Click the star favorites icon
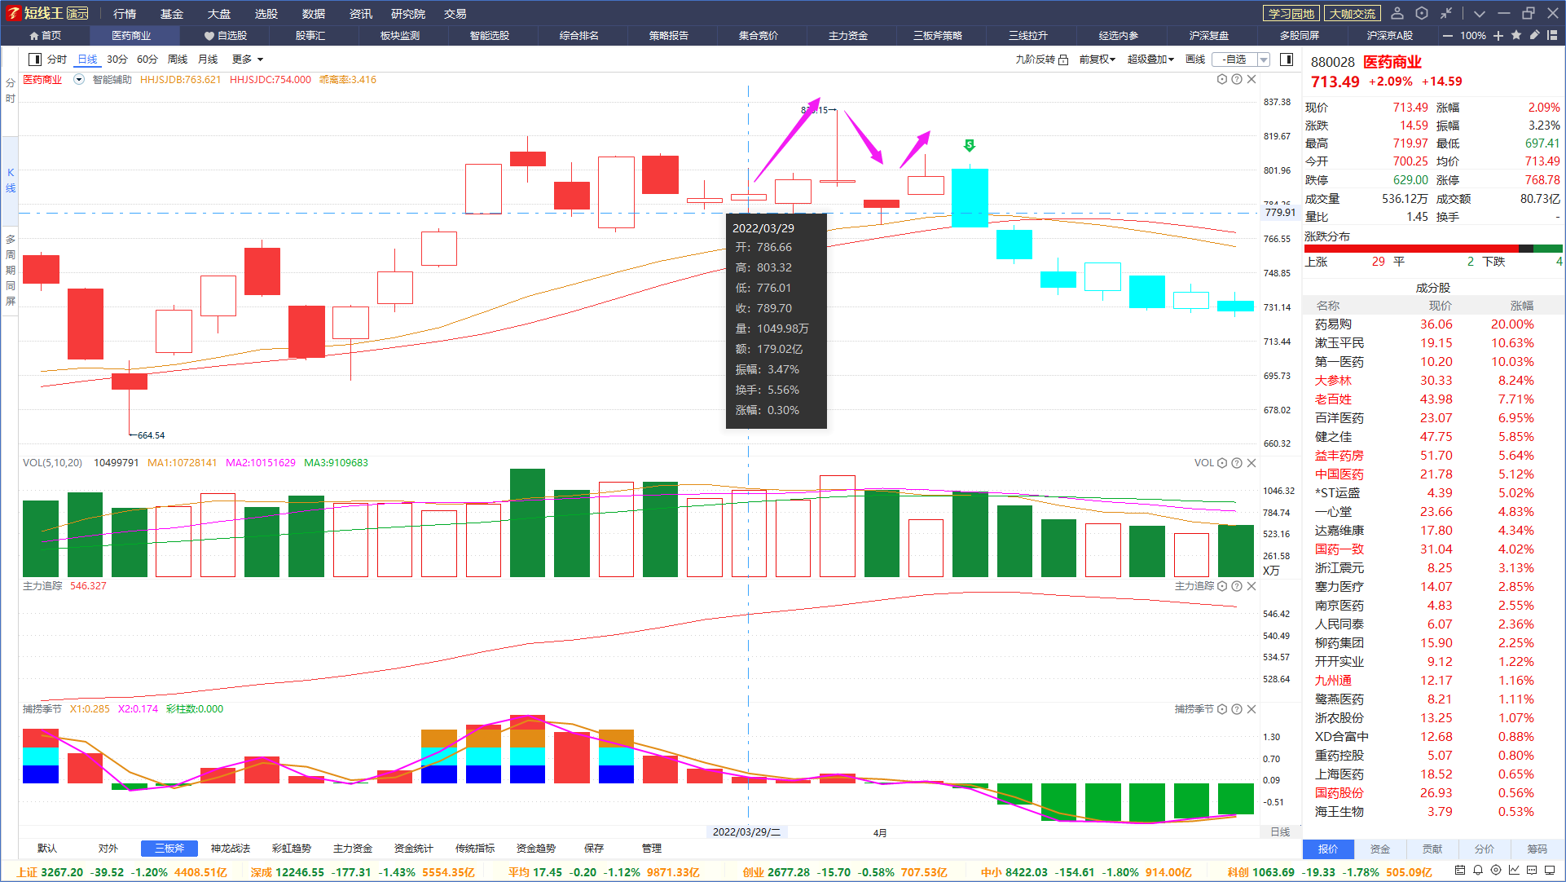Viewport: 1566px width, 882px height. click(1516, 35)
